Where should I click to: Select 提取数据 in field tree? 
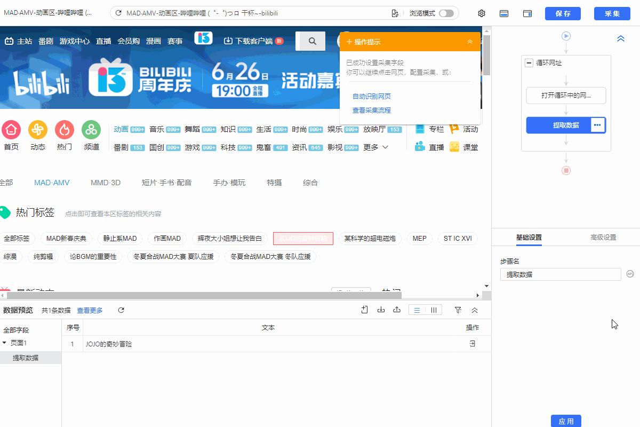[26, 358]
